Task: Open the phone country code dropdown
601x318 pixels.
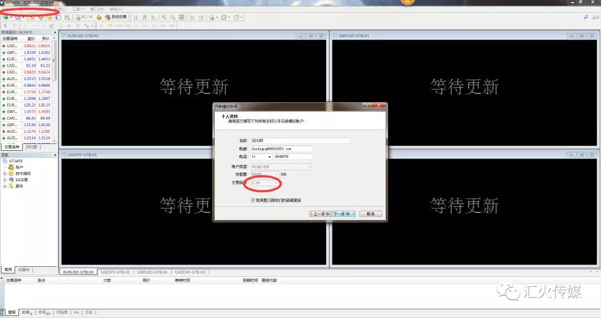Action: (269, 157)
